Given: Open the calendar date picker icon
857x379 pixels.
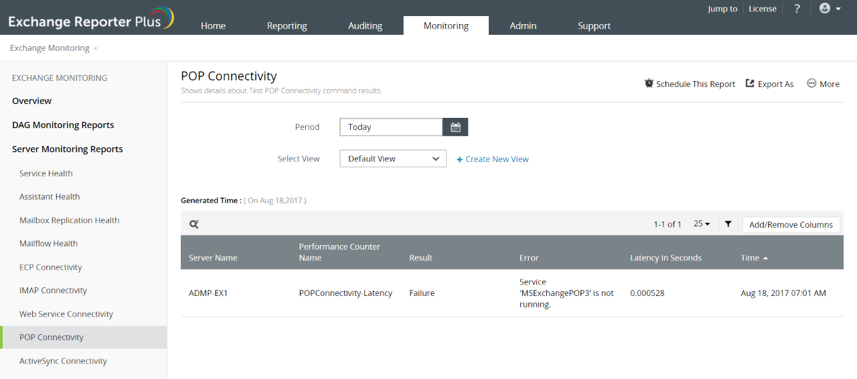Looking at the screenshot, I should [x=455, y=127].
